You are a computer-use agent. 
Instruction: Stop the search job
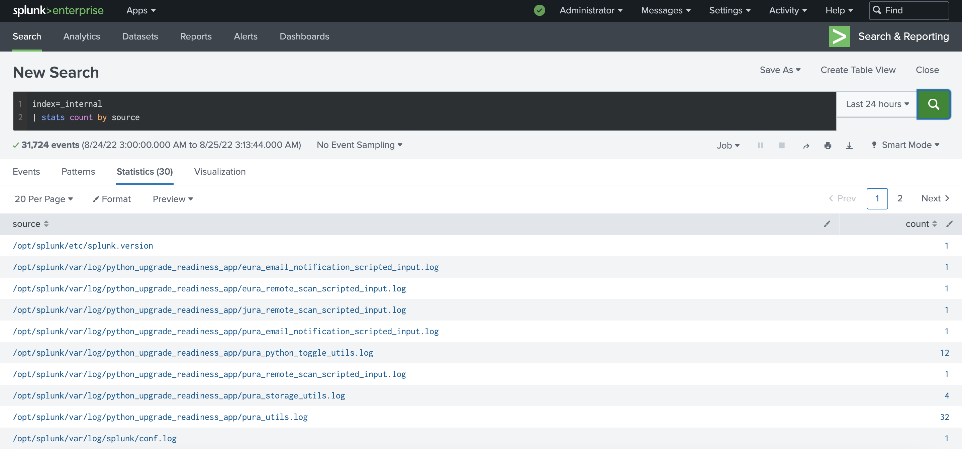click(x=781, y=145)
